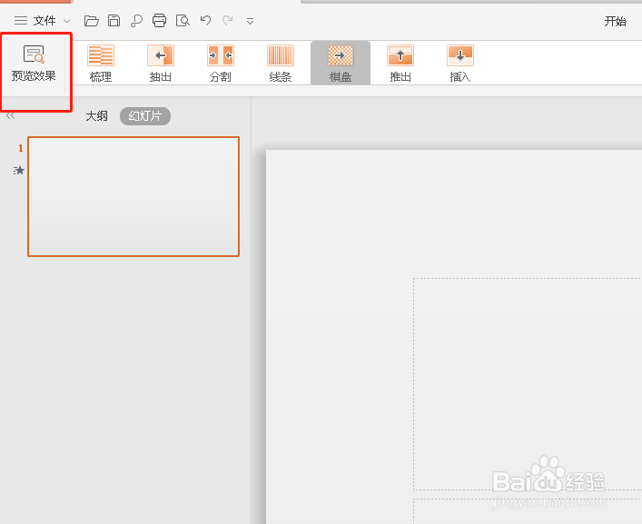Click the hamburger menu icon

(x=21, y=21)
